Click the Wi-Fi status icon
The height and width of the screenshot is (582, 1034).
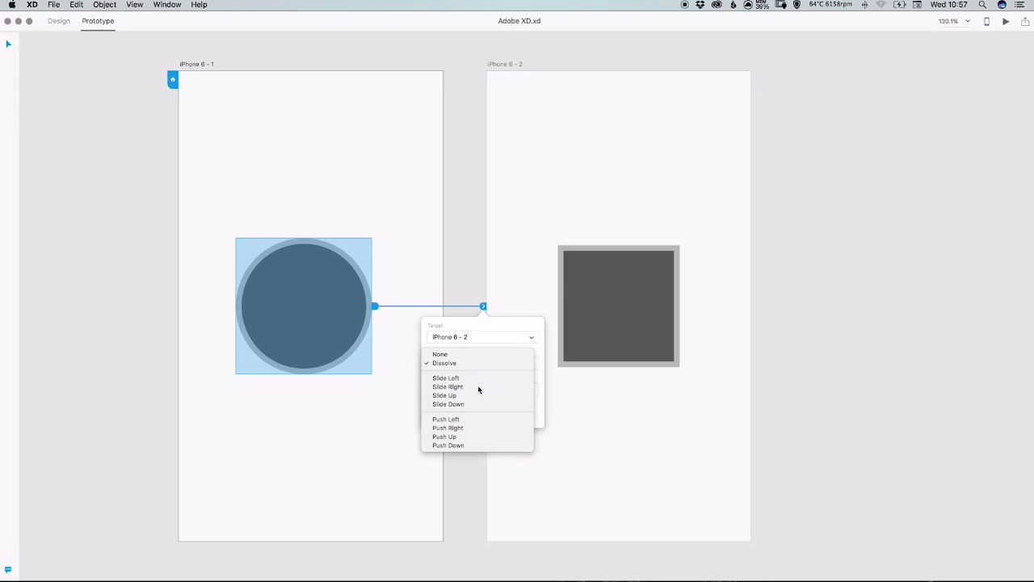point(881,5)
